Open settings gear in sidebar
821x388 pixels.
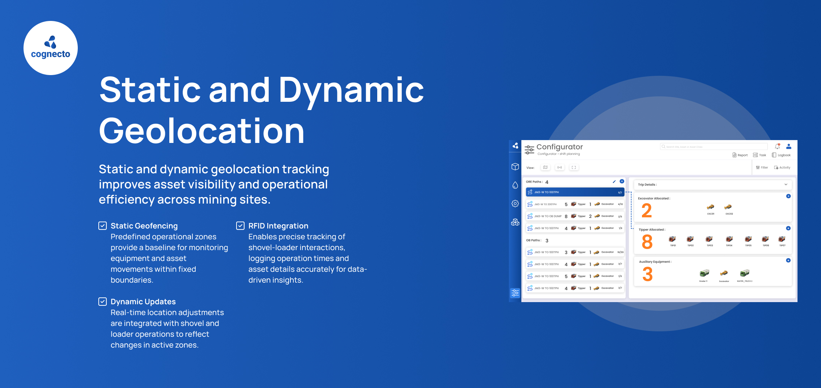(x=515, y=204)
